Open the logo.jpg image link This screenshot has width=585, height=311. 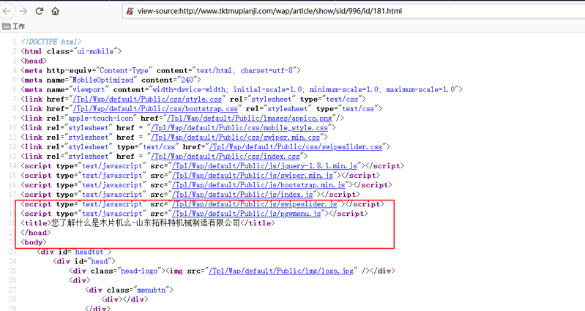[281, 271]
